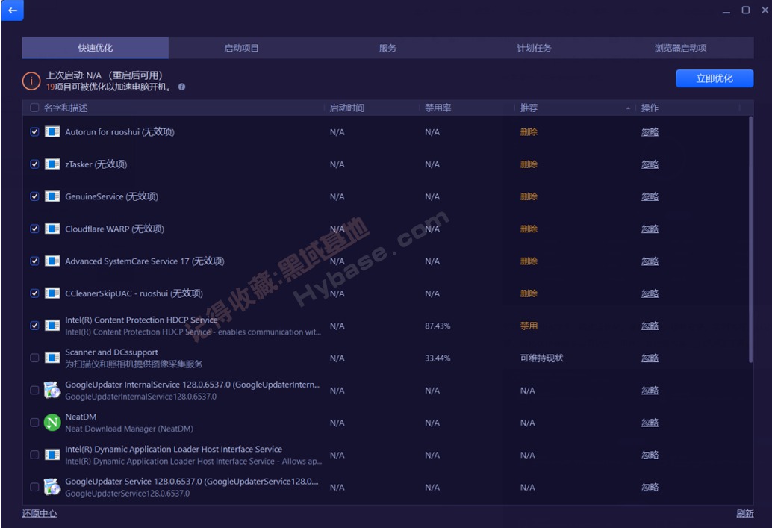Click 禁用 recommendation for Intel HDCP Service
This screenshot has height=528, width=772.
(529, 326)
